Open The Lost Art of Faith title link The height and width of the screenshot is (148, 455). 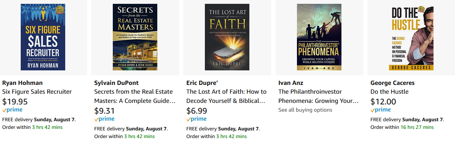tap(226, 96)
